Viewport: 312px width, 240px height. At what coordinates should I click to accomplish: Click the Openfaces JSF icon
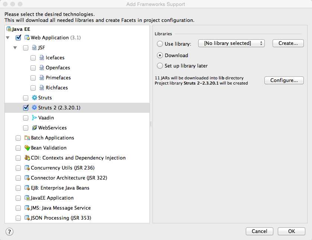point(42,68)
